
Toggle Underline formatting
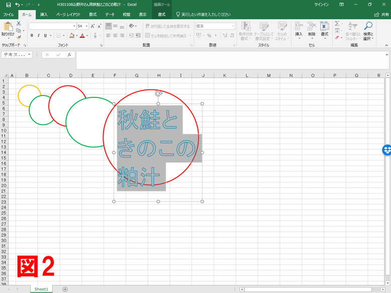[x=45, y=35]
